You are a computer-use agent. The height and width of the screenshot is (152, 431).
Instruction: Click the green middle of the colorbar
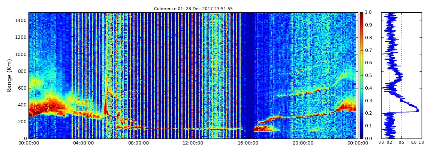(x=361, y=75)
